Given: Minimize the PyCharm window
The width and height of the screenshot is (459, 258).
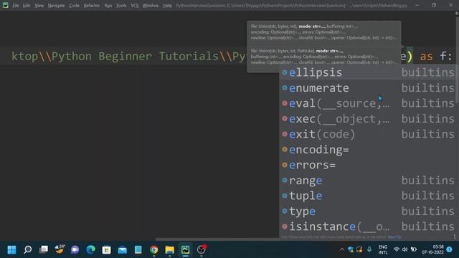Looking at the screenshot, I should [417, 5].
